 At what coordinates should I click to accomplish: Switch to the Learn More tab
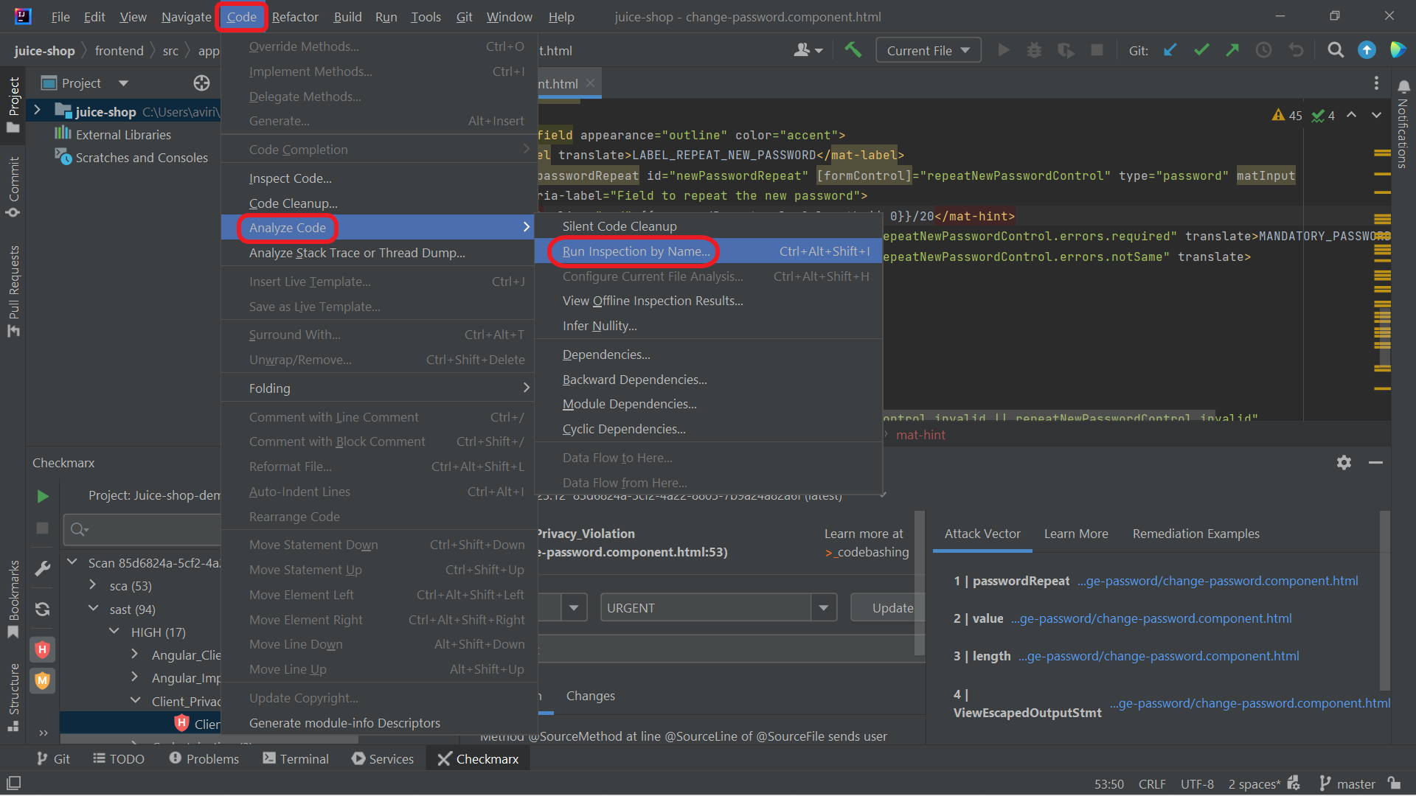click(1076, 534)
